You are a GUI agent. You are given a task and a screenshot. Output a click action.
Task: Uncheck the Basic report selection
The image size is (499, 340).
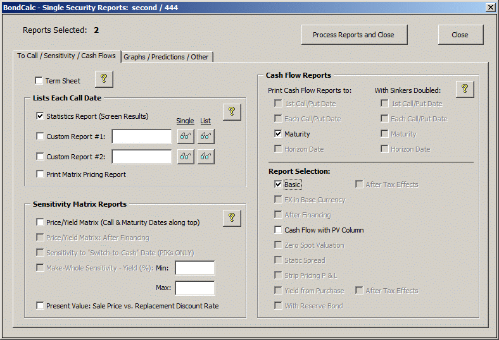278,184
